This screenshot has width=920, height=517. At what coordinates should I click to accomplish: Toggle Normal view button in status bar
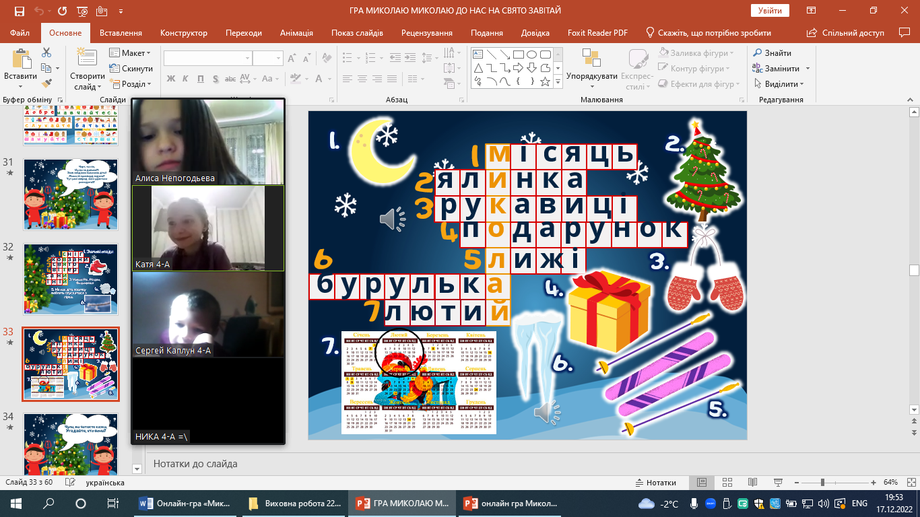pyautogui.click(x=701, y=483)
